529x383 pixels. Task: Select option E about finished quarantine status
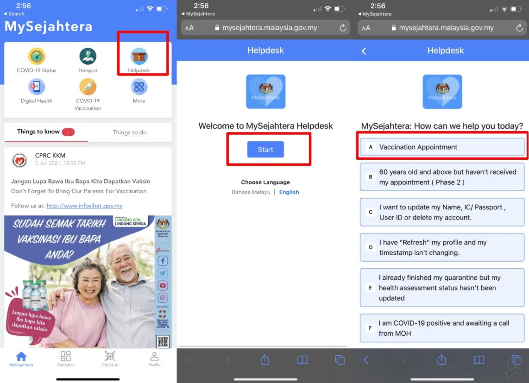[x=442, y=288]
